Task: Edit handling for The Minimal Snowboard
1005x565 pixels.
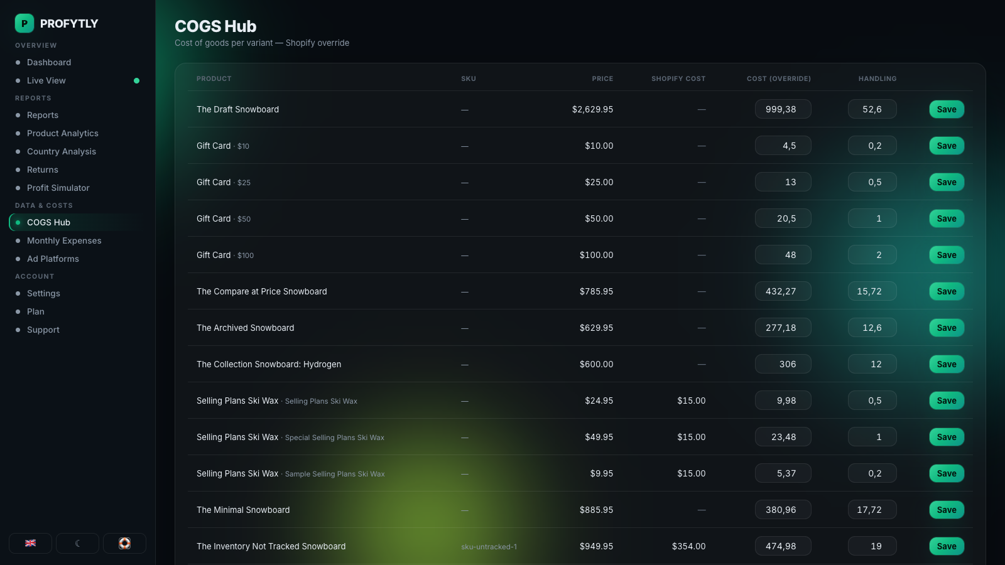Action: coord(872,510)
